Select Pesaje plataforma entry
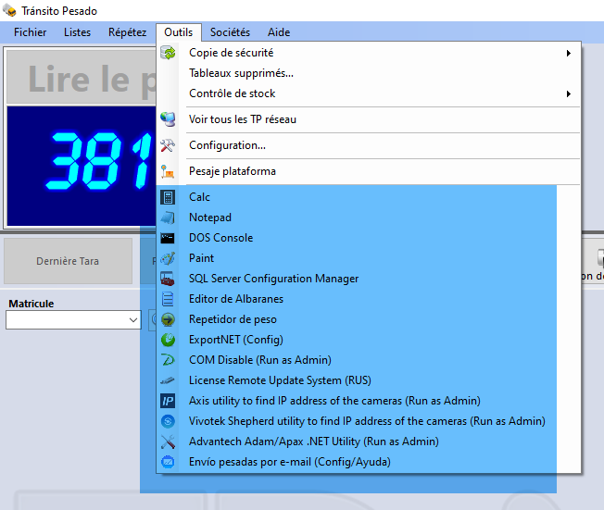The width and height of the screenshot is (604, 510). [x=369, y=171]
